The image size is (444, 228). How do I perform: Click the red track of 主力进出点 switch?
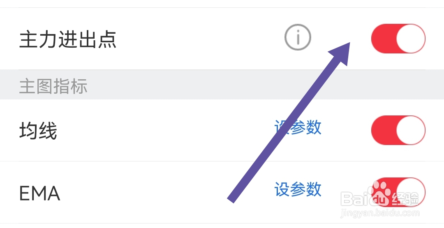(x=383, y=39)
